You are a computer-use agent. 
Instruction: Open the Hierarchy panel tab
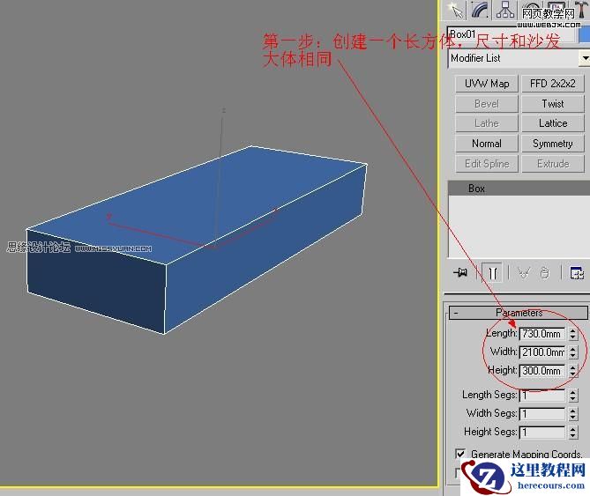pos(505,10)
